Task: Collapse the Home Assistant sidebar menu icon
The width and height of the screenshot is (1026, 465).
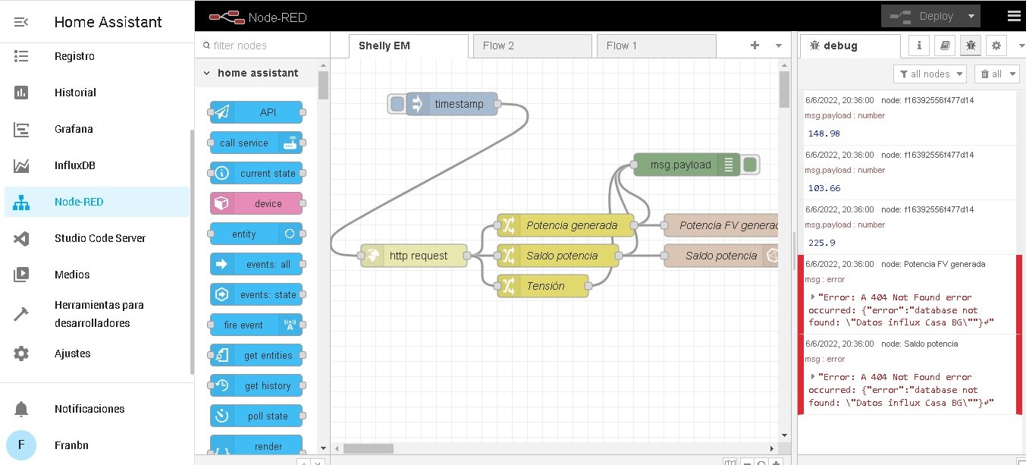Action: click(21, 22)
